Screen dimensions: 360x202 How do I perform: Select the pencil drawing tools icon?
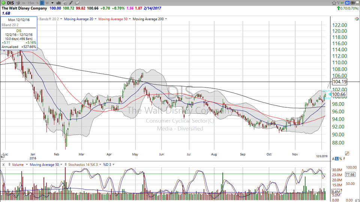pyautogui.click(x=71, y=3)
